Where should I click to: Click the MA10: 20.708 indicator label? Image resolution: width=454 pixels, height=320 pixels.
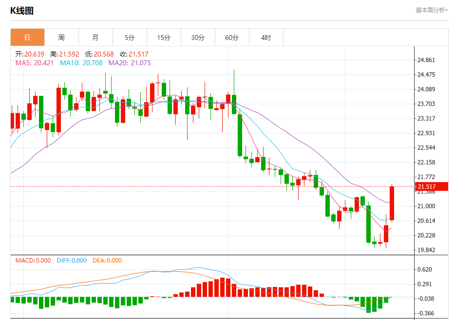point(81,63)
